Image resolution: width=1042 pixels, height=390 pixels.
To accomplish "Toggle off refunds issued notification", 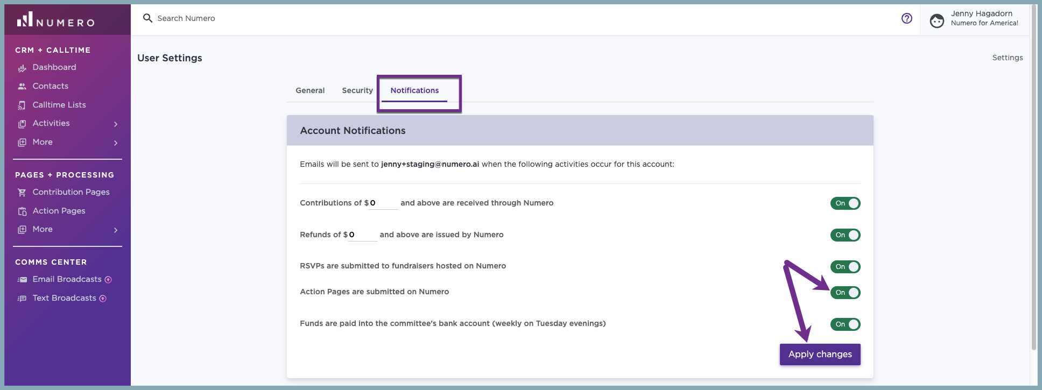I will click(846, 235).
